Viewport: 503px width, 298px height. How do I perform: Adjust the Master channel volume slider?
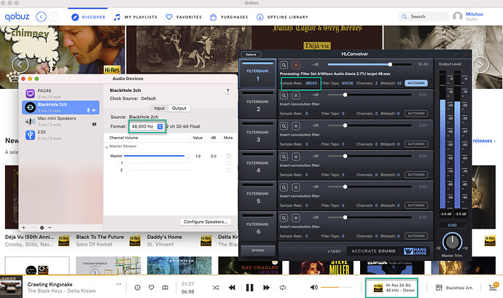[x=155, y=156]
